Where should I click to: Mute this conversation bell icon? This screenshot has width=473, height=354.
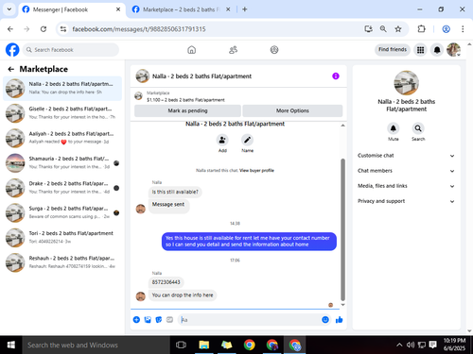pyautogui.click(x=394, y=128)
